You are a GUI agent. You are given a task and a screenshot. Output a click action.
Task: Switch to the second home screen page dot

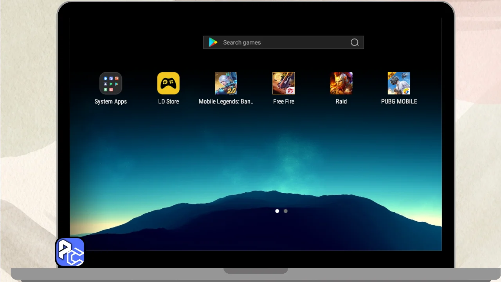click(286, 211)
